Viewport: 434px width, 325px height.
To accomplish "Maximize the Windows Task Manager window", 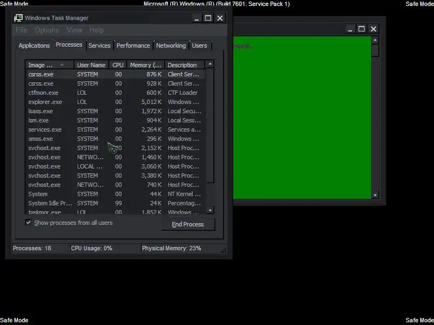I will pyautogui.click(x=208, y=18).
